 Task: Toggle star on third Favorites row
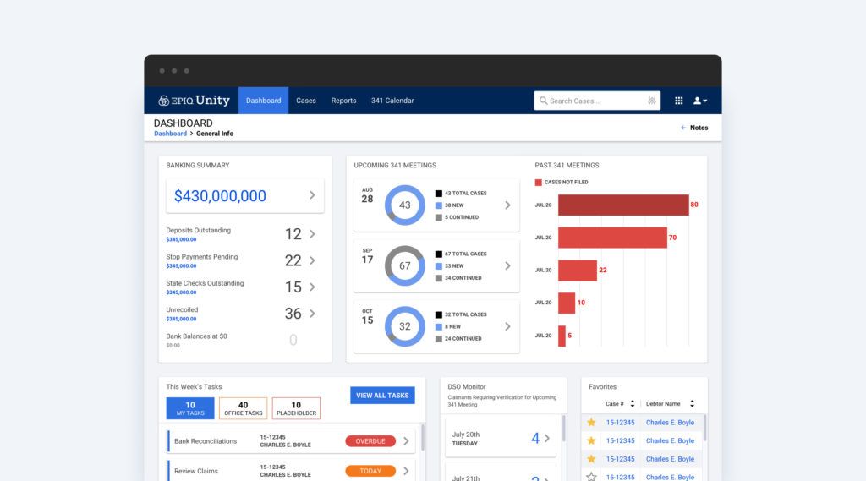(591, 459)
